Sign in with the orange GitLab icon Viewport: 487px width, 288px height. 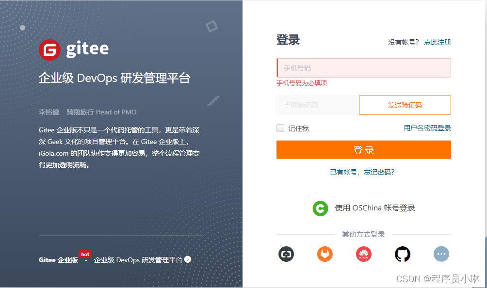coord(325,254)
